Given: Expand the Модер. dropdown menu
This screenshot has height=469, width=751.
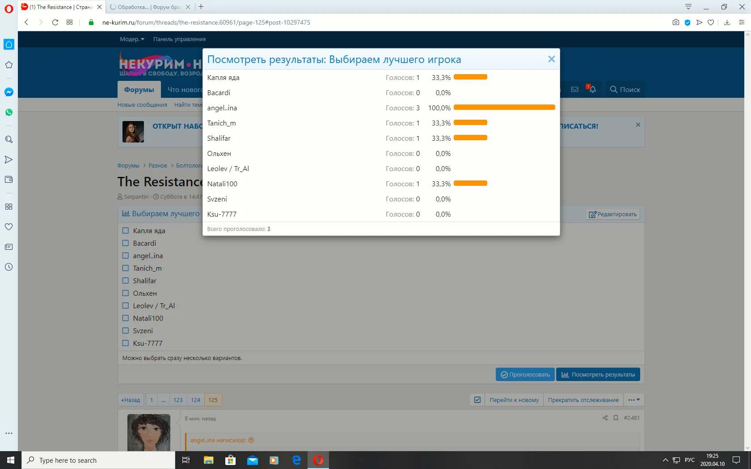Looking at the screenshot, I should pos(132,39).
